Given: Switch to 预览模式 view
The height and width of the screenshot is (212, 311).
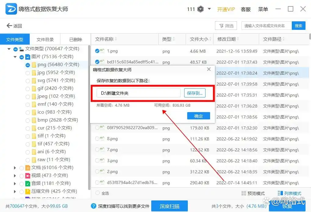Looking at the screenshot, I should (x=253, y=193).
